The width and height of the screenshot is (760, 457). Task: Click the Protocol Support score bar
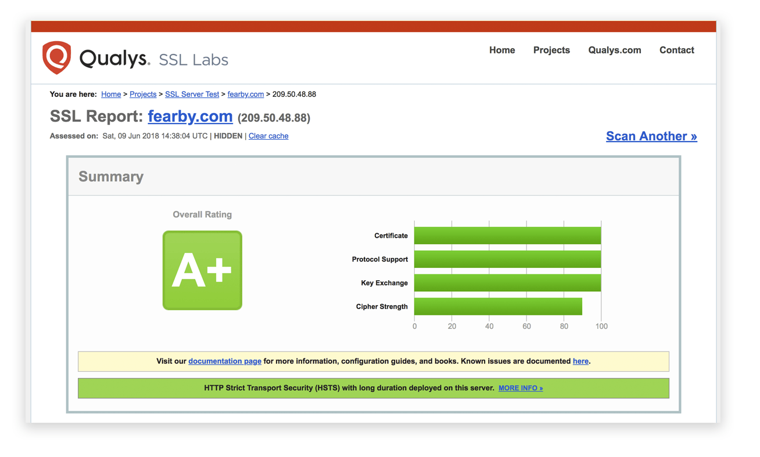click(507, 259)
